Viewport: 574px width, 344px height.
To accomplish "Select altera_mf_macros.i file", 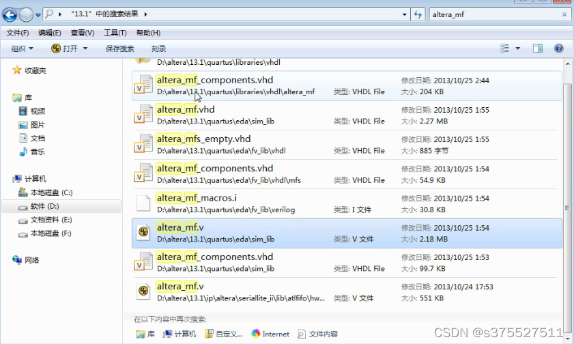I will click(347, 204).
